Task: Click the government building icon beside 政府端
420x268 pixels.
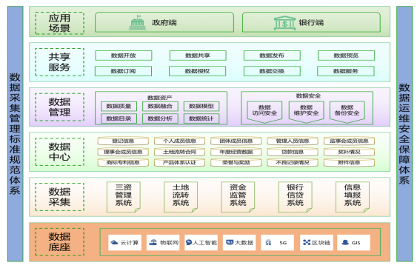Action: coord(138,23)
